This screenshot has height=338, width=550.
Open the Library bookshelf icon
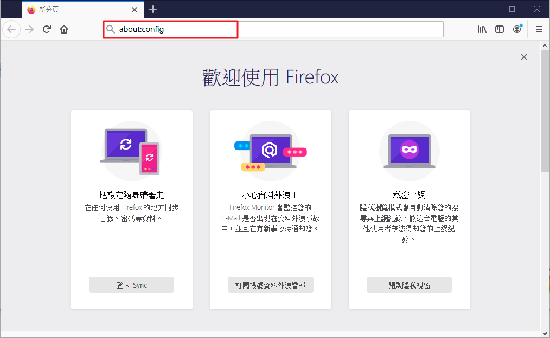[x=482, y=29]
